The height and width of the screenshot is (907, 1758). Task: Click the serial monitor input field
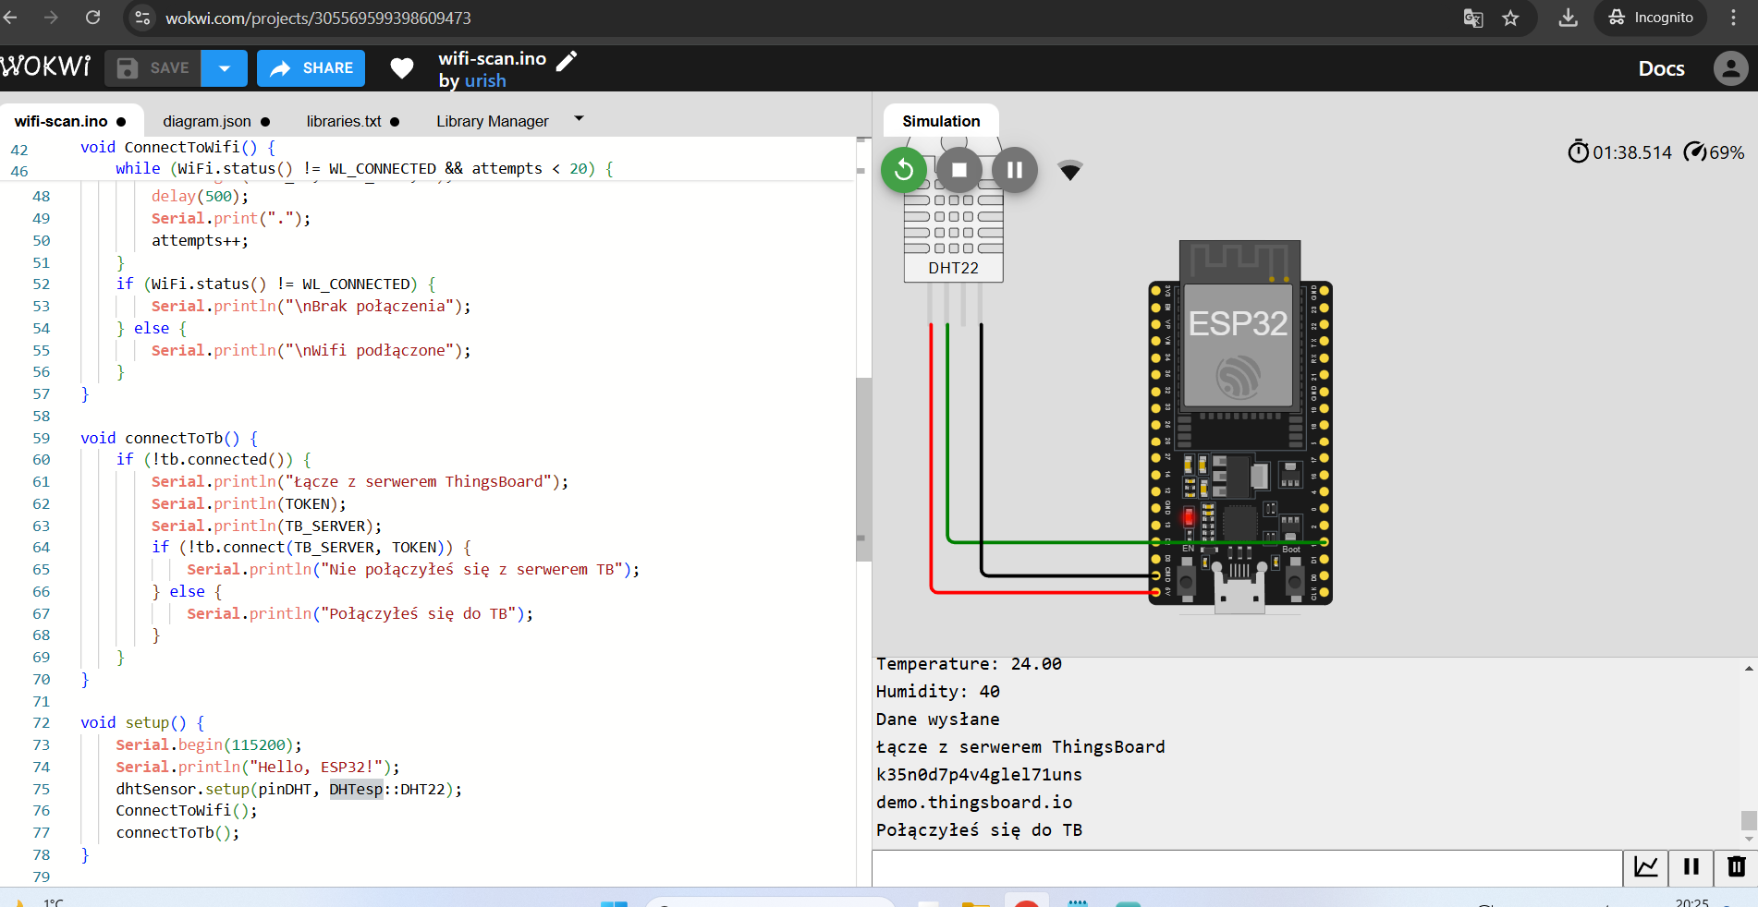point(1247,867)
